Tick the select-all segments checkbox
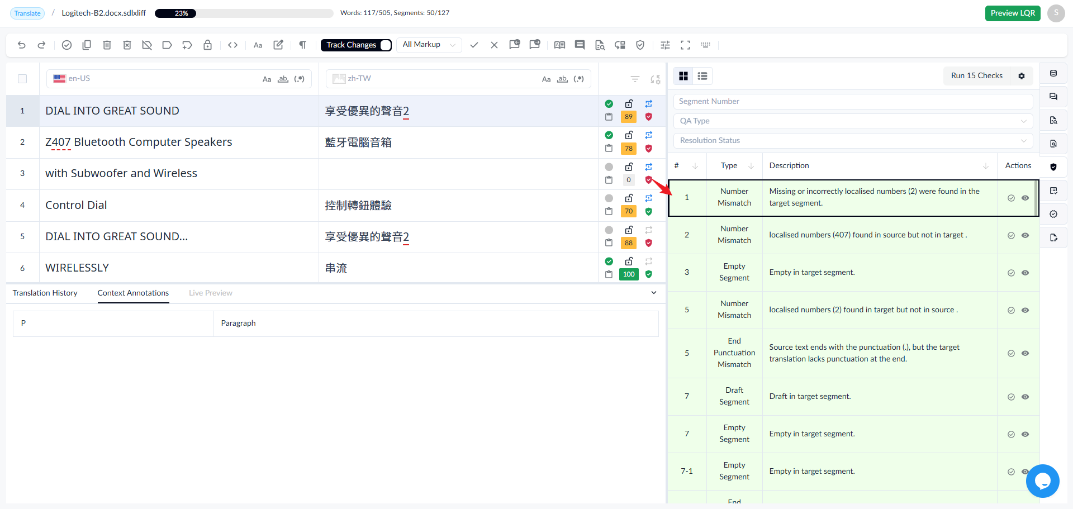Screen dimensions: 1073x509 pos(22,79)
